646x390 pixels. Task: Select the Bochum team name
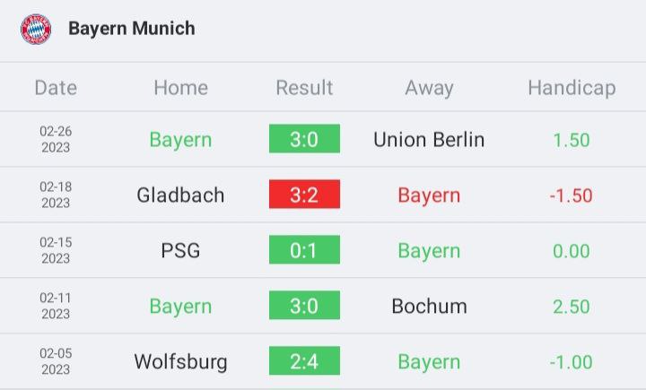[429, 307]
